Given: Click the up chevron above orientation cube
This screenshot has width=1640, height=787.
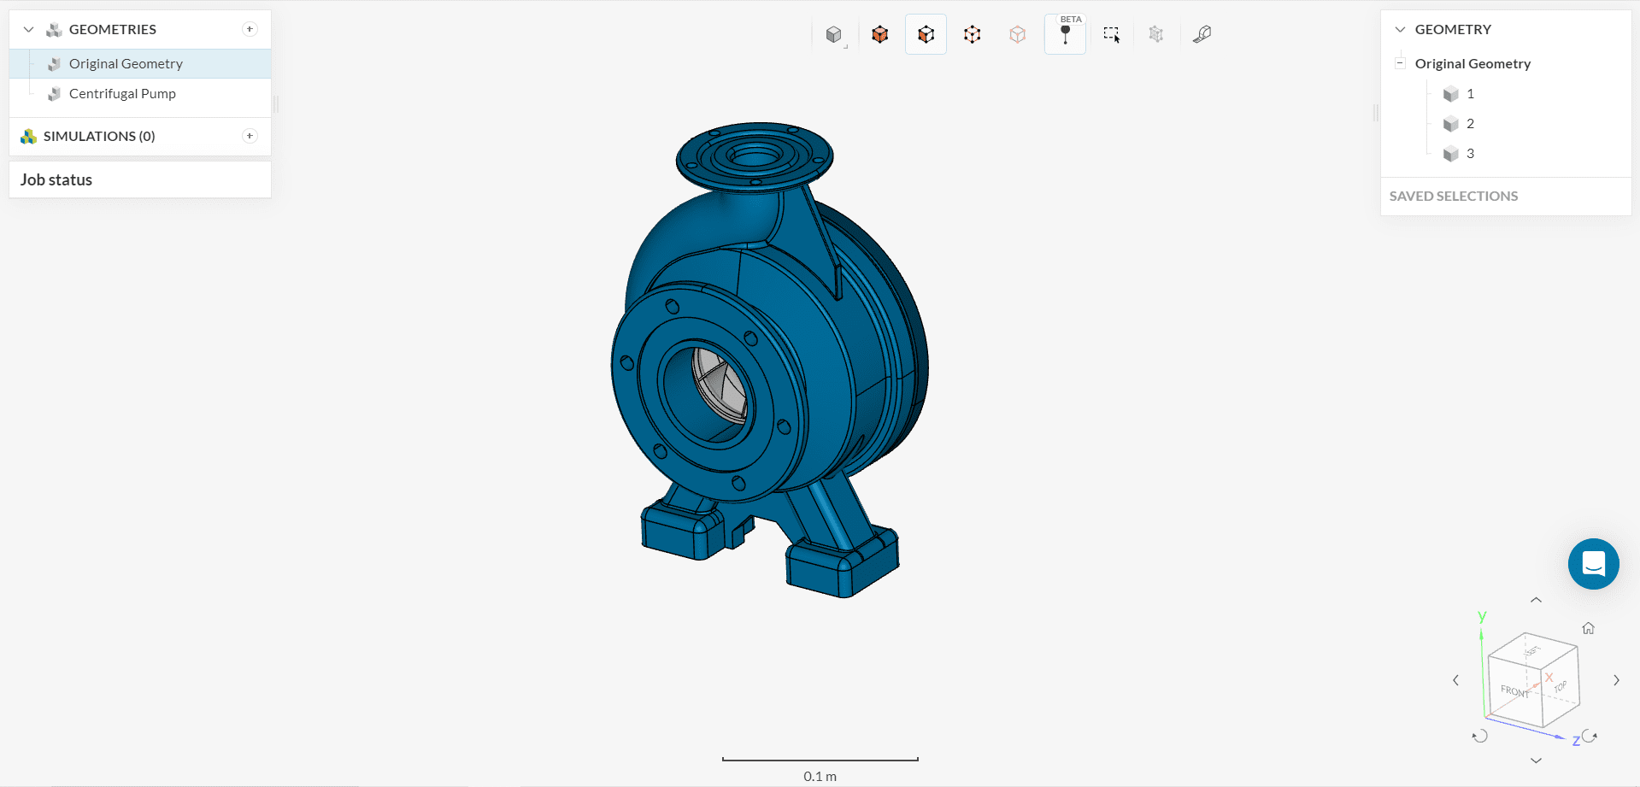Looking at the screenshot, I should pyautogui.click(x=1536, y=601).
